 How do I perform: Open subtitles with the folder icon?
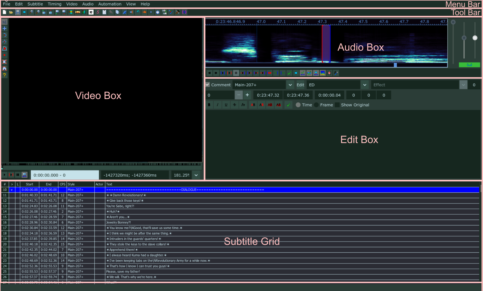point(11,12)
